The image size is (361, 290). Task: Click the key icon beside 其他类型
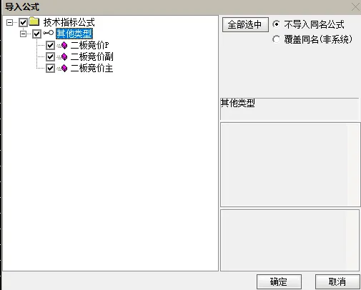tap(49, 33)
